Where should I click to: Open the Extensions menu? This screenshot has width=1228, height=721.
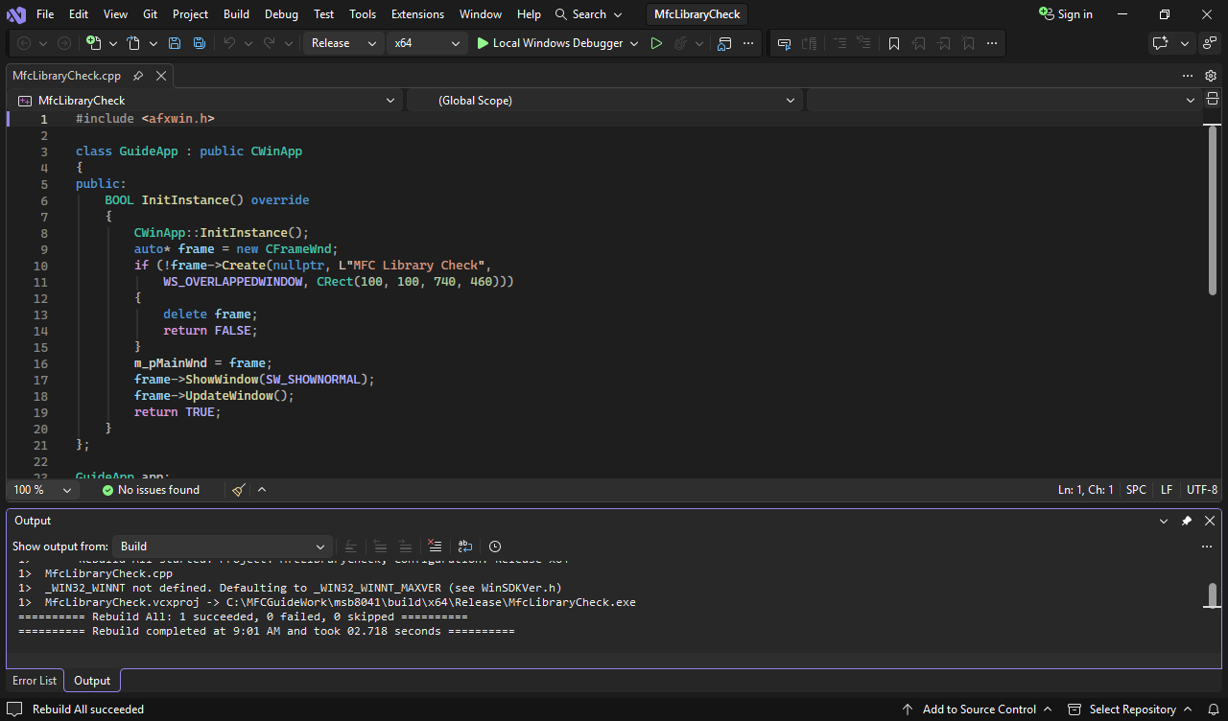417,14
